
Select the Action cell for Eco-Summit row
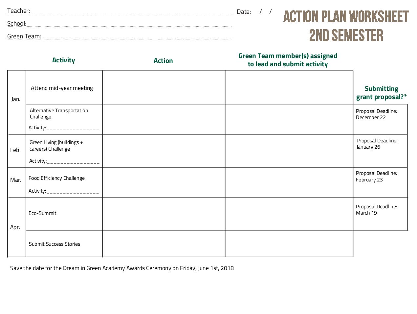pos(164,214)
